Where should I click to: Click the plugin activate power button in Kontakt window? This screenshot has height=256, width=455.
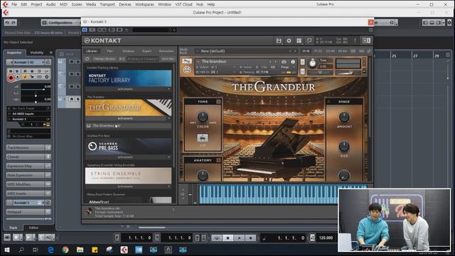click(x=85, y=30)
